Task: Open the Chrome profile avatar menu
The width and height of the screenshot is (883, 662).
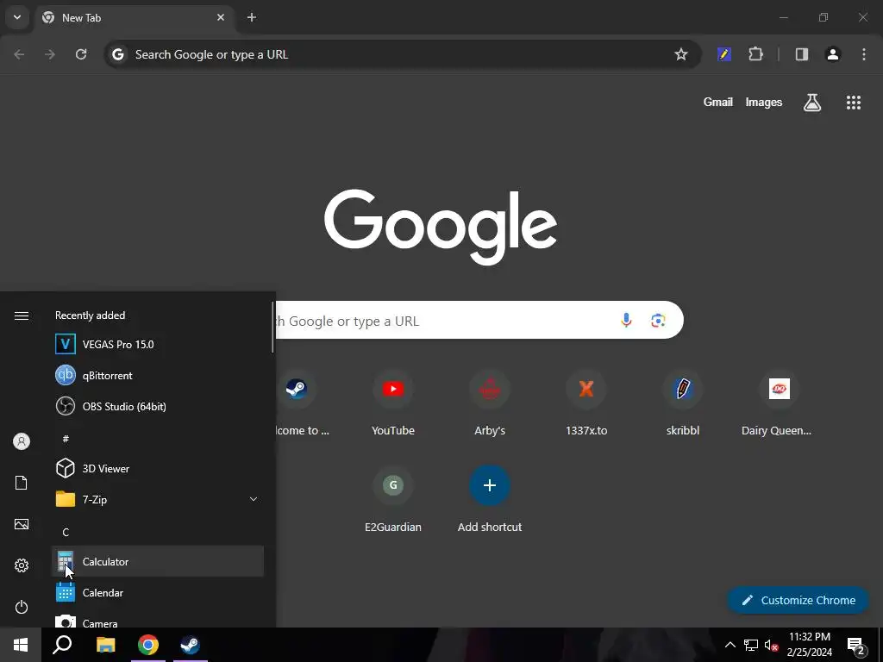Action: point(832,54)
